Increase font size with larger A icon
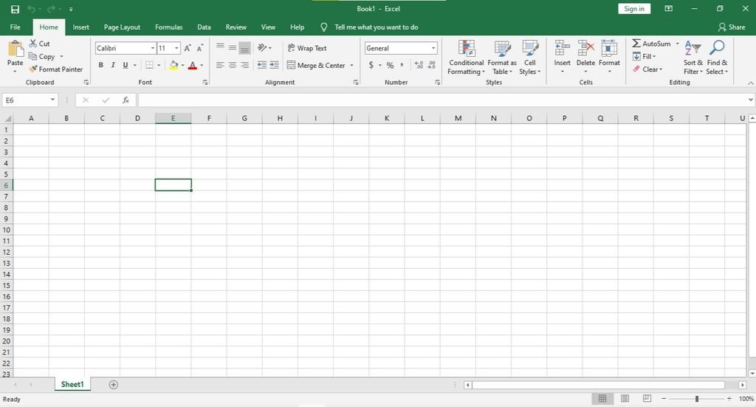This screenshot has width=756, height=407. [x=188, y=48]
